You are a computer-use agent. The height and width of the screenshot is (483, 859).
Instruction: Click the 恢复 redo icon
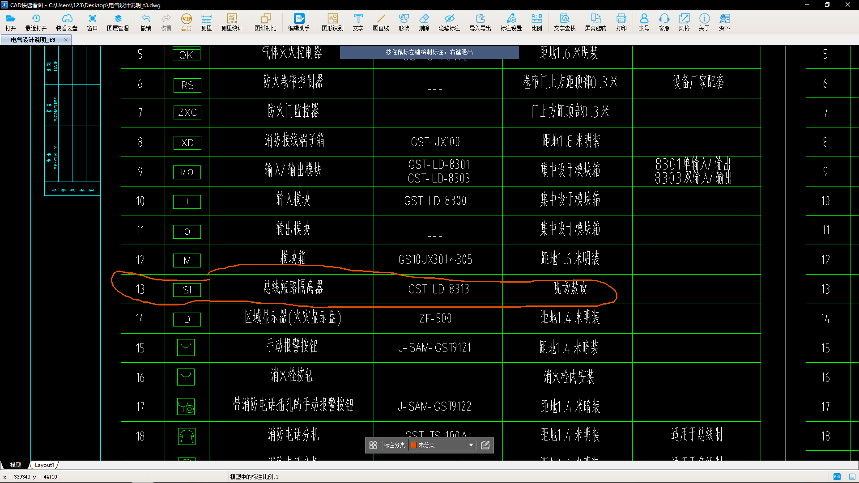click(166, 22)
